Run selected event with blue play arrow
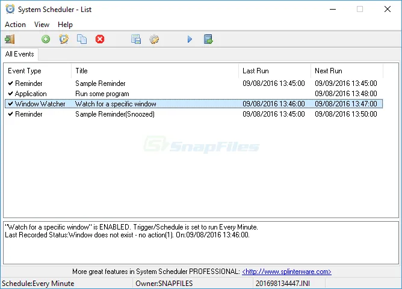402x289 pixels. pyautogui.click(x=190, y=39)
